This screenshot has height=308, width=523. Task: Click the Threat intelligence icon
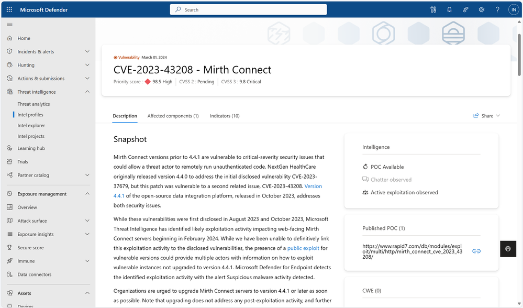pyautogui.click(x=9, y=92)
